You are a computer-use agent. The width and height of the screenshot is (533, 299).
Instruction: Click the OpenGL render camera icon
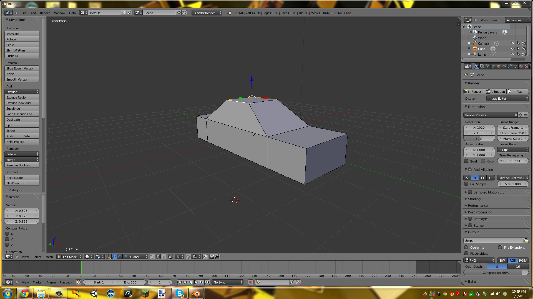[212, 257]
